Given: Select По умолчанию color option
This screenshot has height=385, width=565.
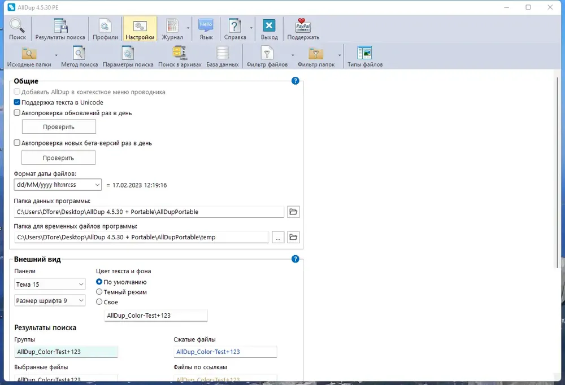Looking at the screenshot, I should 99,282.
